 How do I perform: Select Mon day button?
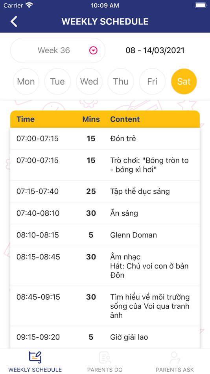tap(26, 81)
